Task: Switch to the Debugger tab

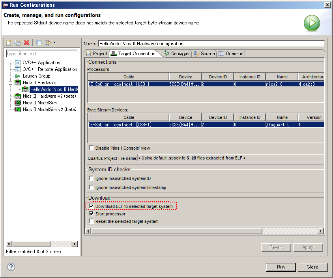Action: tap(177, 54)
